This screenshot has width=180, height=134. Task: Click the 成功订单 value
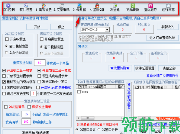tap(122, 30)
